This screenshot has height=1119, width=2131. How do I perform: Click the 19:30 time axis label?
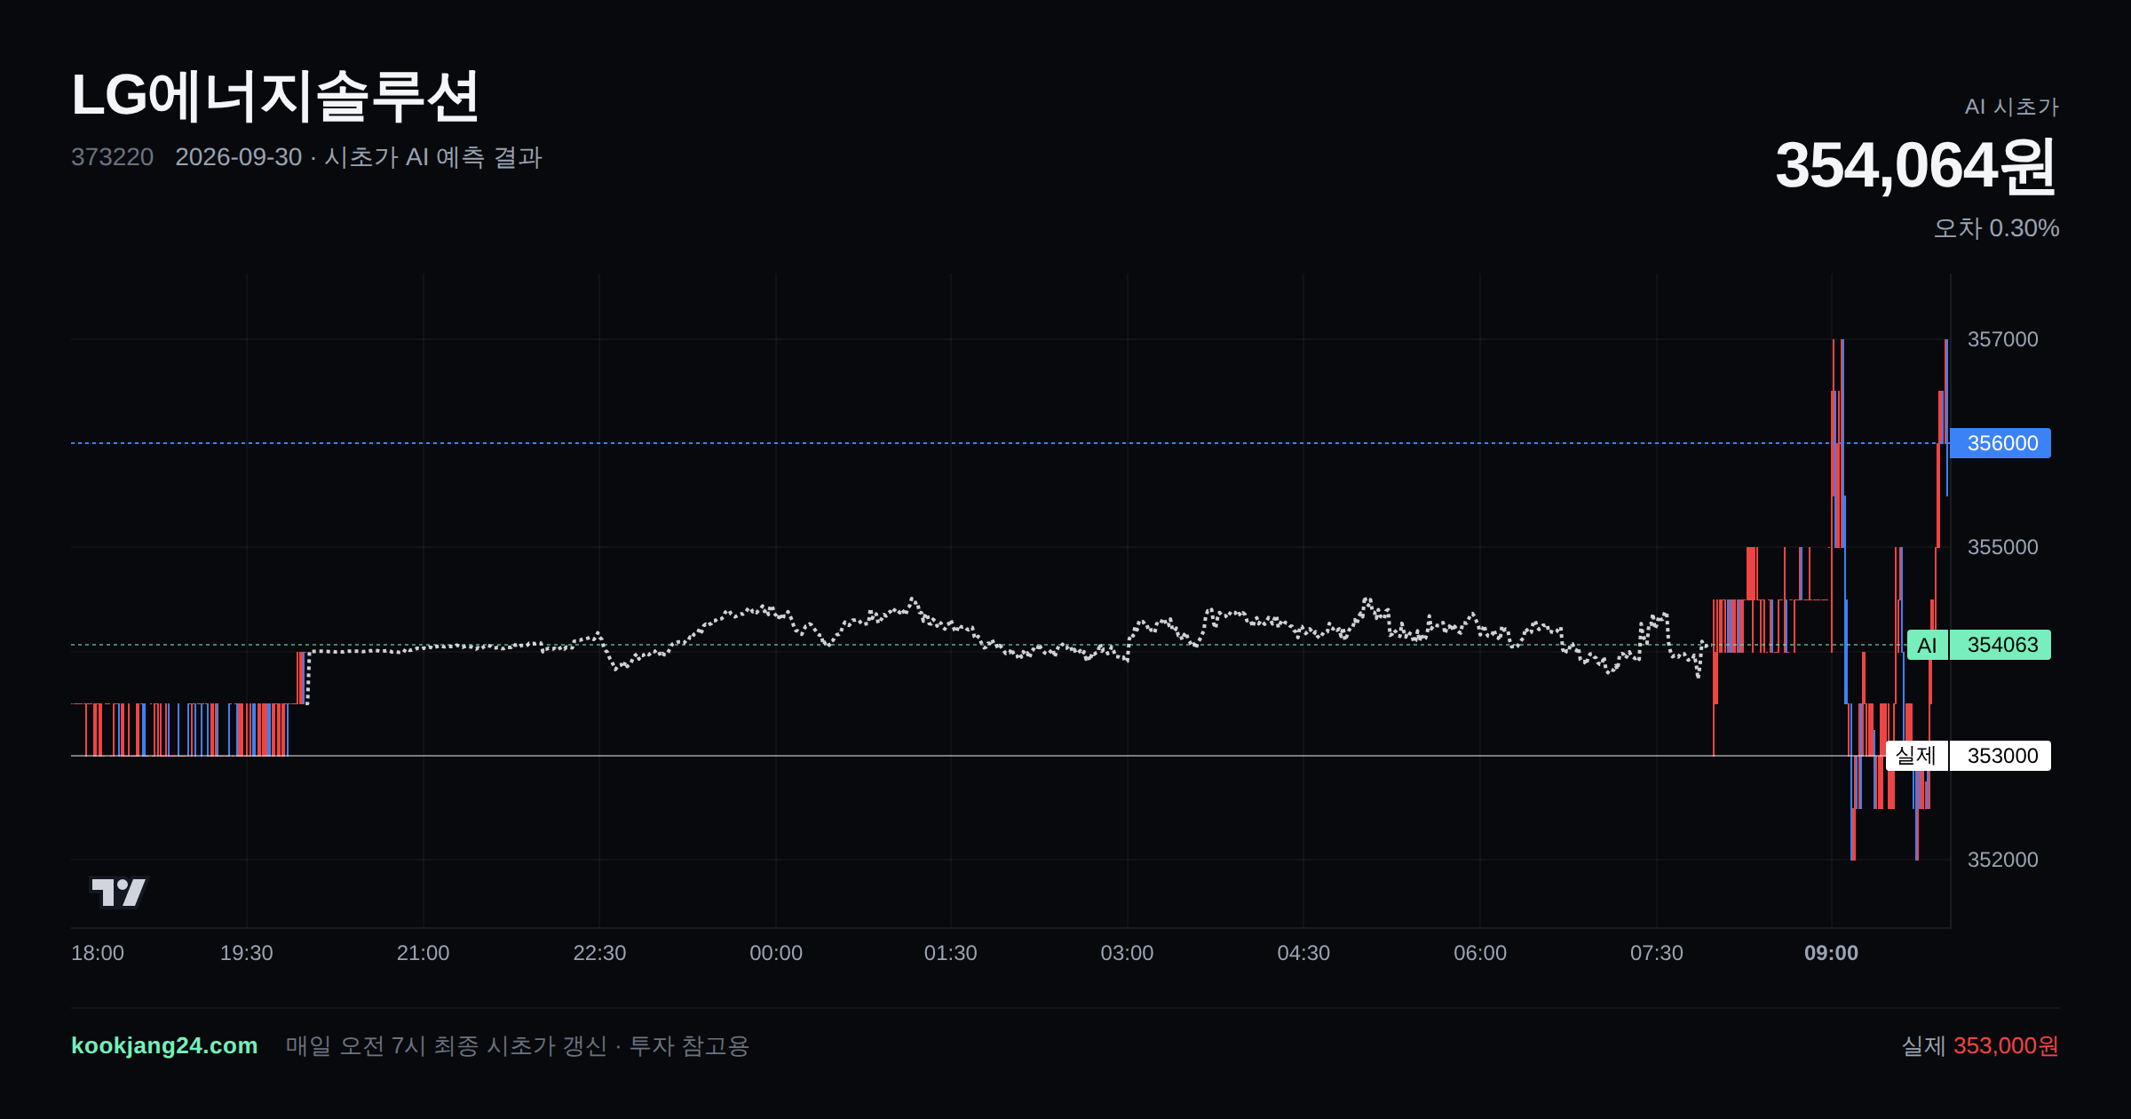coord(247,953)
